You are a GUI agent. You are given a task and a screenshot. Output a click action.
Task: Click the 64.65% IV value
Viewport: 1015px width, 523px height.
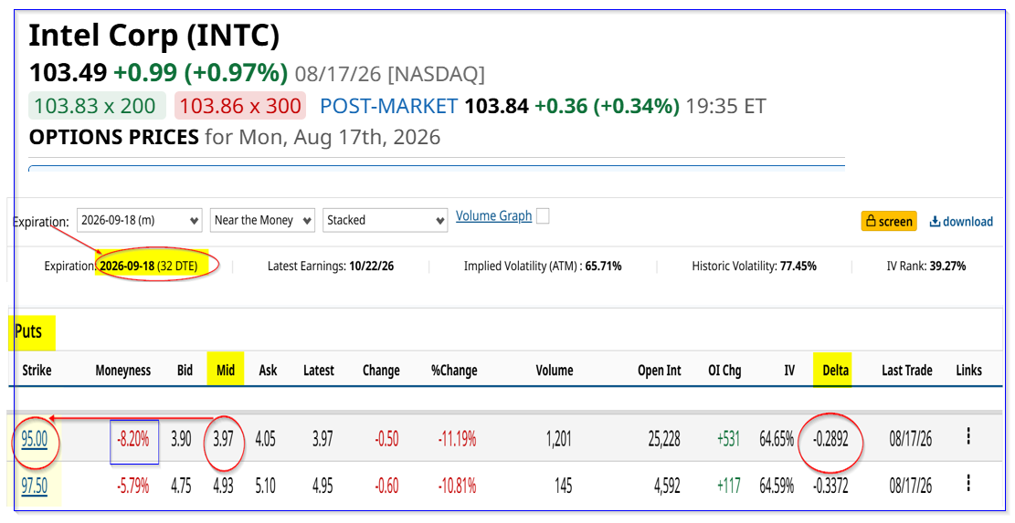click(x=777, y=440)
